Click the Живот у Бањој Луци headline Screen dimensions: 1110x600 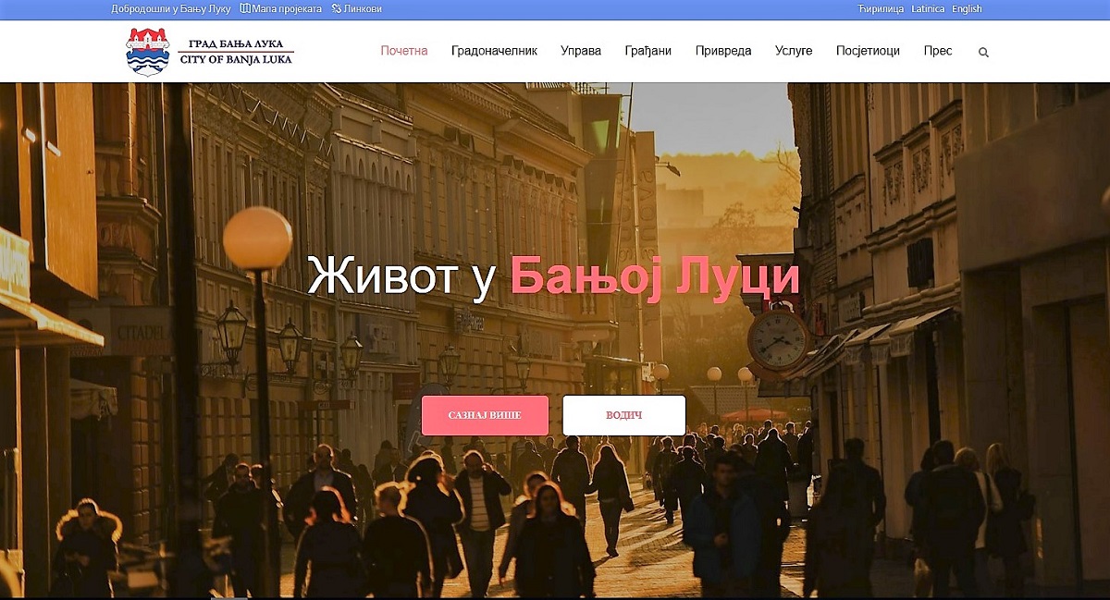point(553,277)
